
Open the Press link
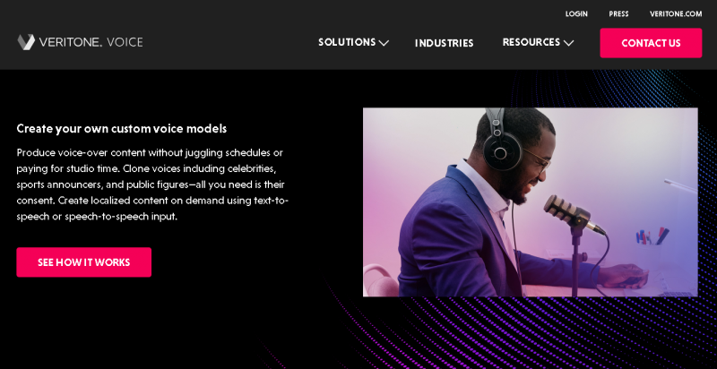pyautogui.click(x=618, y=13)
